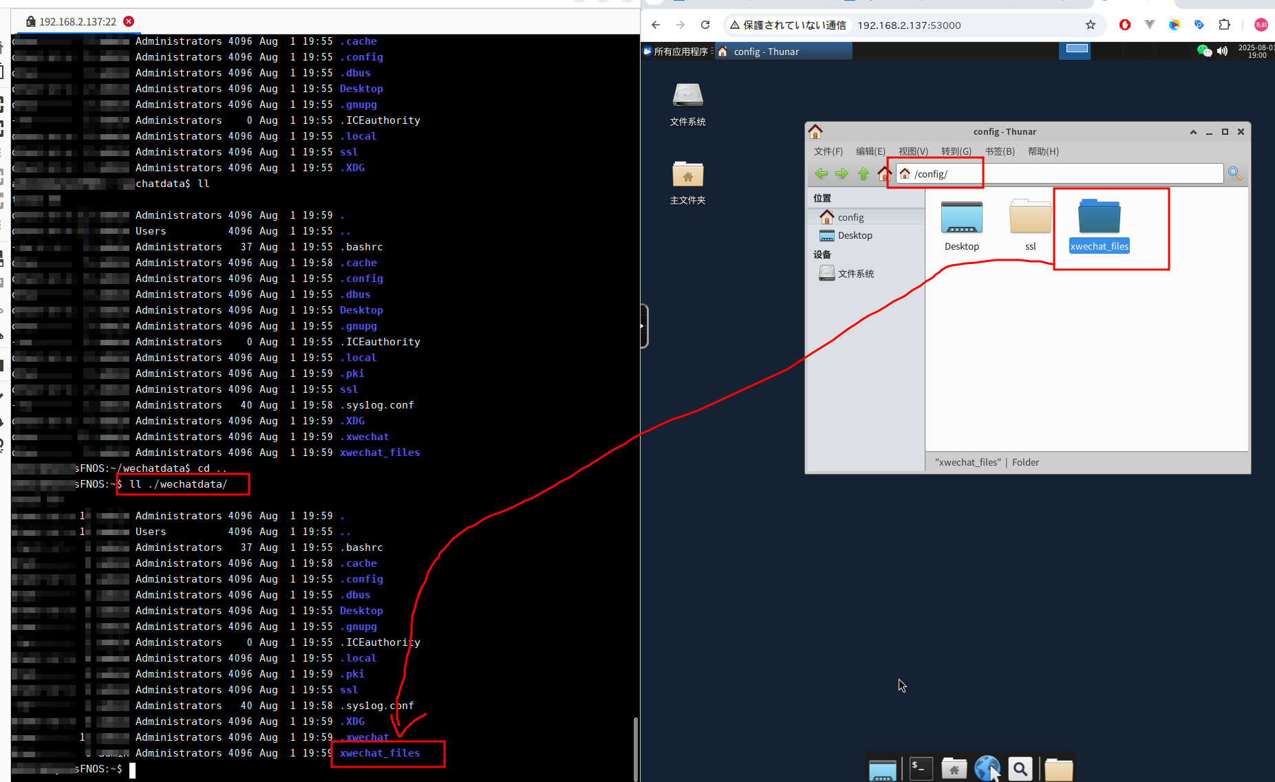
Task: Select Desktop in the Thunar sidebar
Action: (x=855, y=235)
